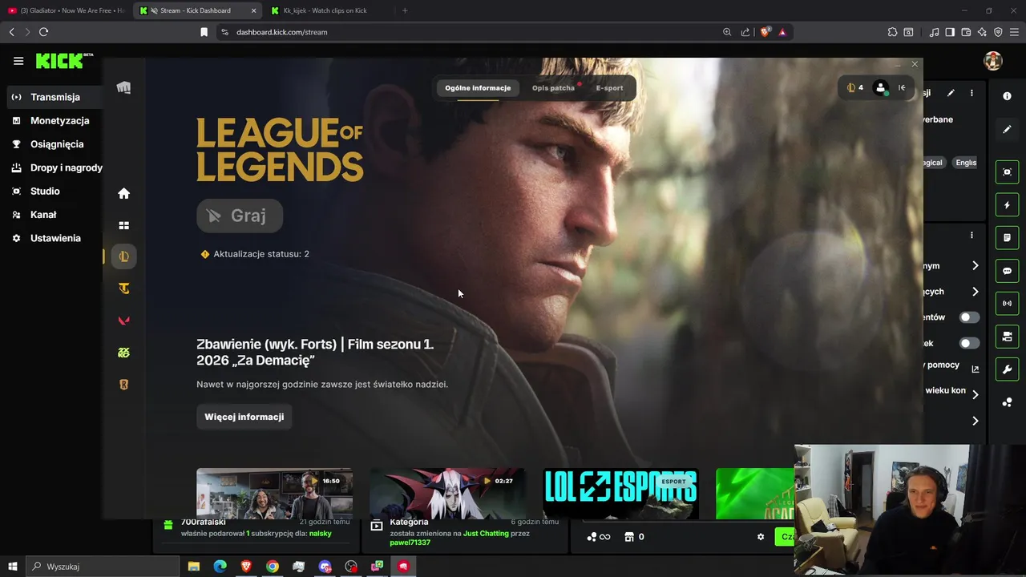Click the broadcast signal icon in right sidebar
The width and height of the screenshot is (1026, 577).
[x=1007, y=304]
